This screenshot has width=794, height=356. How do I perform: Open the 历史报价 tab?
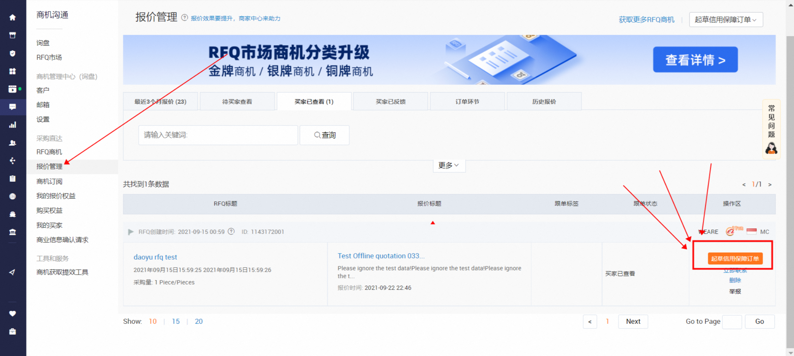click(544, 101)
